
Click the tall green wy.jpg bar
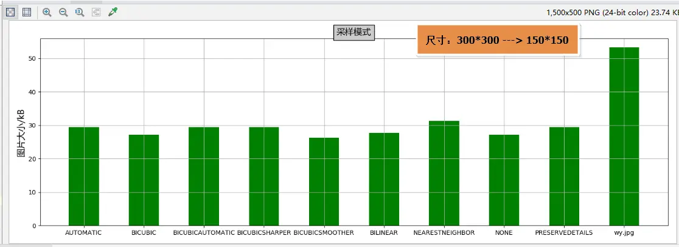624,137
